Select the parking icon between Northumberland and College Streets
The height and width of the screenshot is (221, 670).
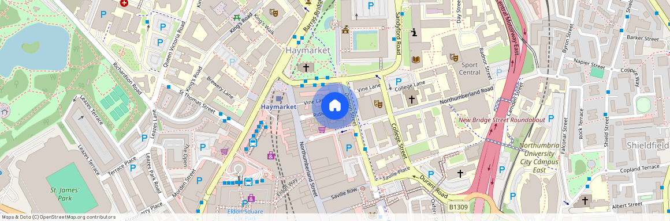[x=349, y=148]
